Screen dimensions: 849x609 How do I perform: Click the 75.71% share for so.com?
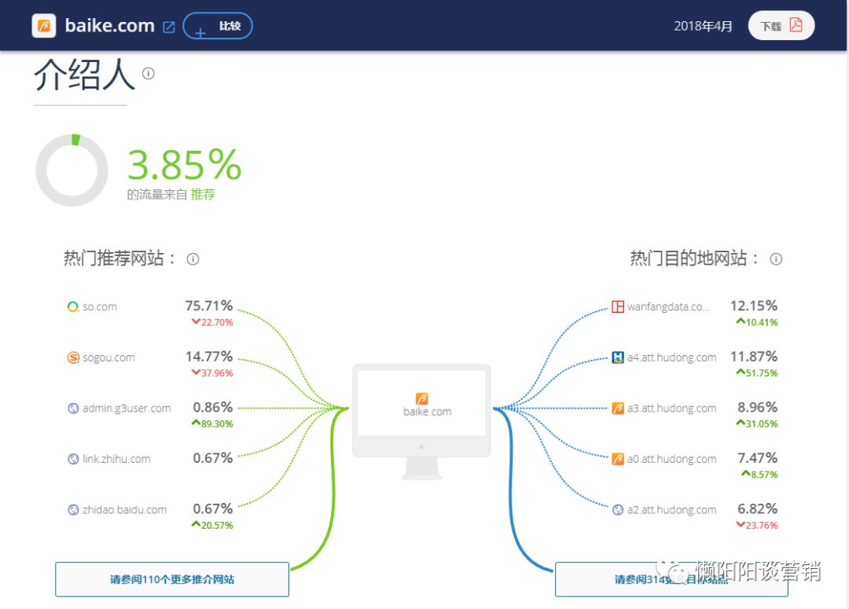[209, 306]
